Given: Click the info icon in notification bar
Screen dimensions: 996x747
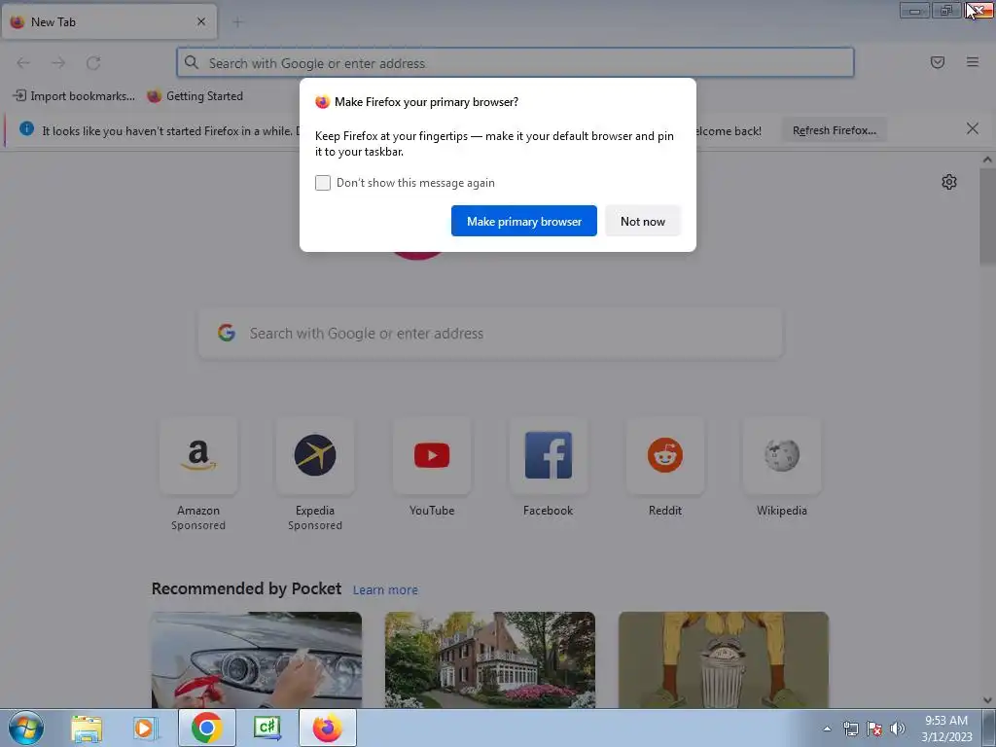Looking at the screenshot, I should (26, 129).
